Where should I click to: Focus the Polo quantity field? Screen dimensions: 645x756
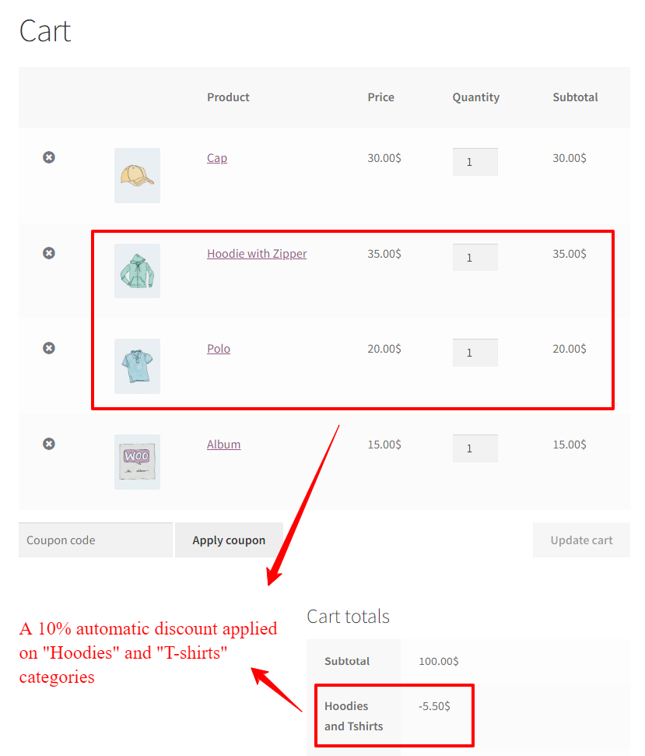click(x=475, y=353)
